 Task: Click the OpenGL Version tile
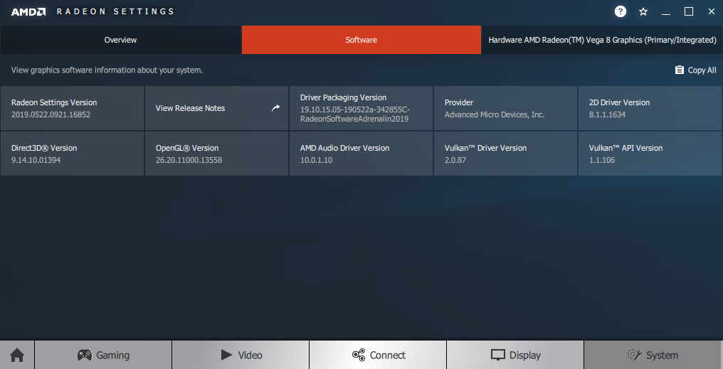(x=216, y=154)
